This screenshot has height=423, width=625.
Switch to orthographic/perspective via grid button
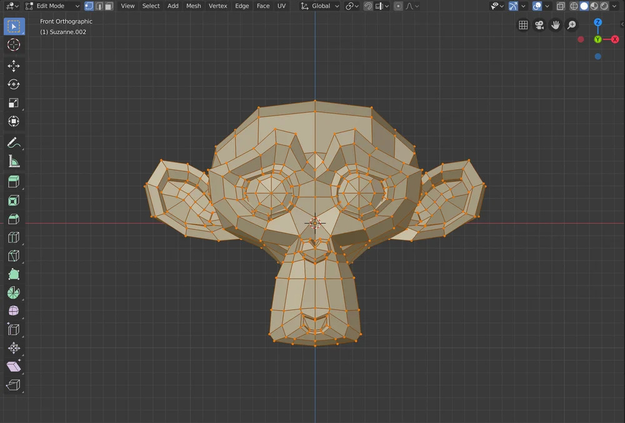[x=523, y=25]
